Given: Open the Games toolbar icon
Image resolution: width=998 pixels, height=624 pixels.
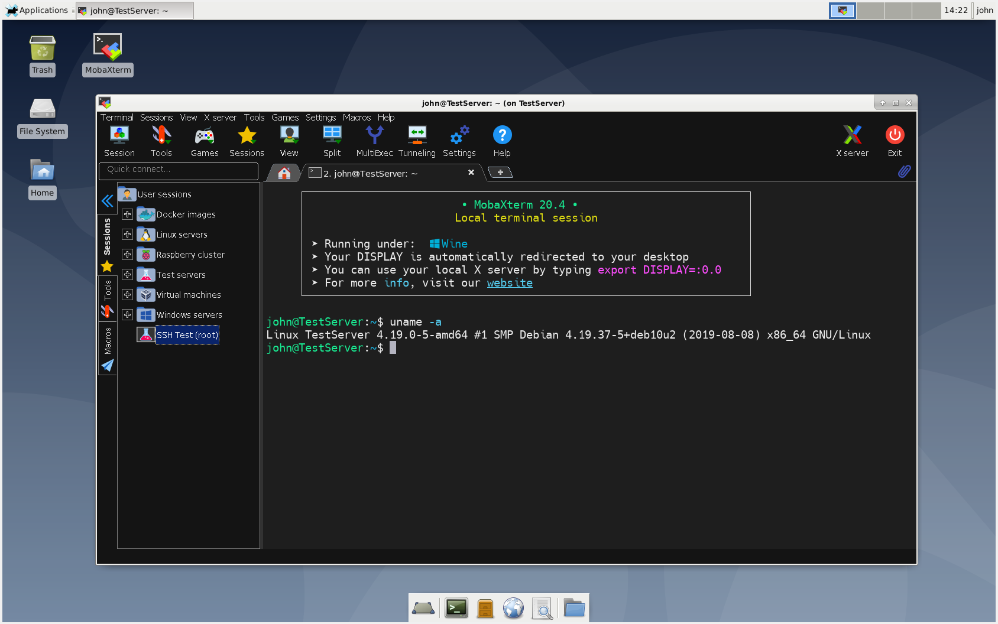Looking at the screenshot, I should click(205, 141).
